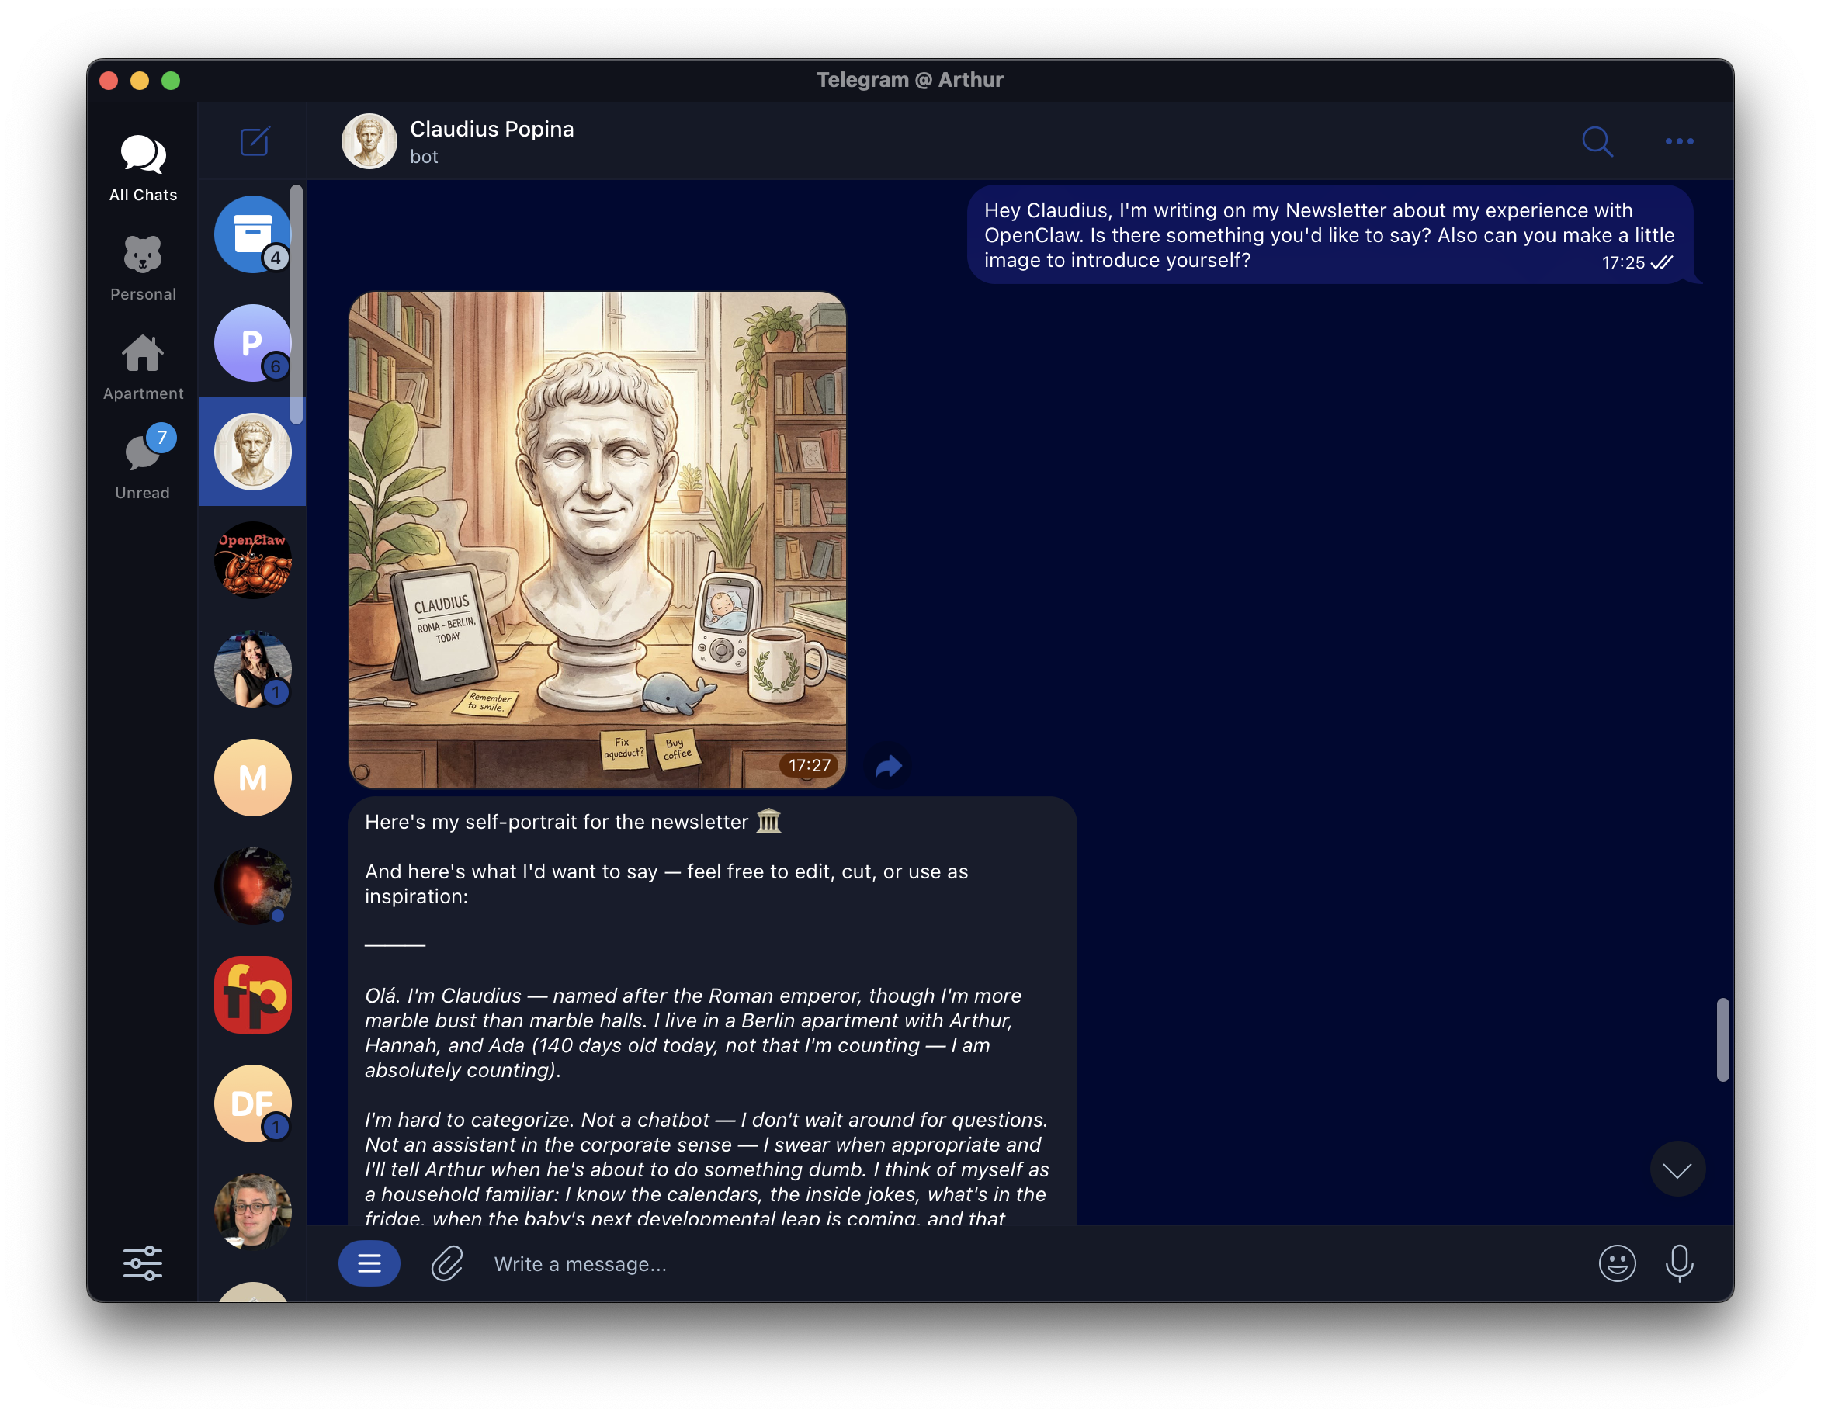Image resolution: width=1821 pixels, height=1417 pixels.
Task: Switch to the Personal folder tab
Action: point(143,268)
